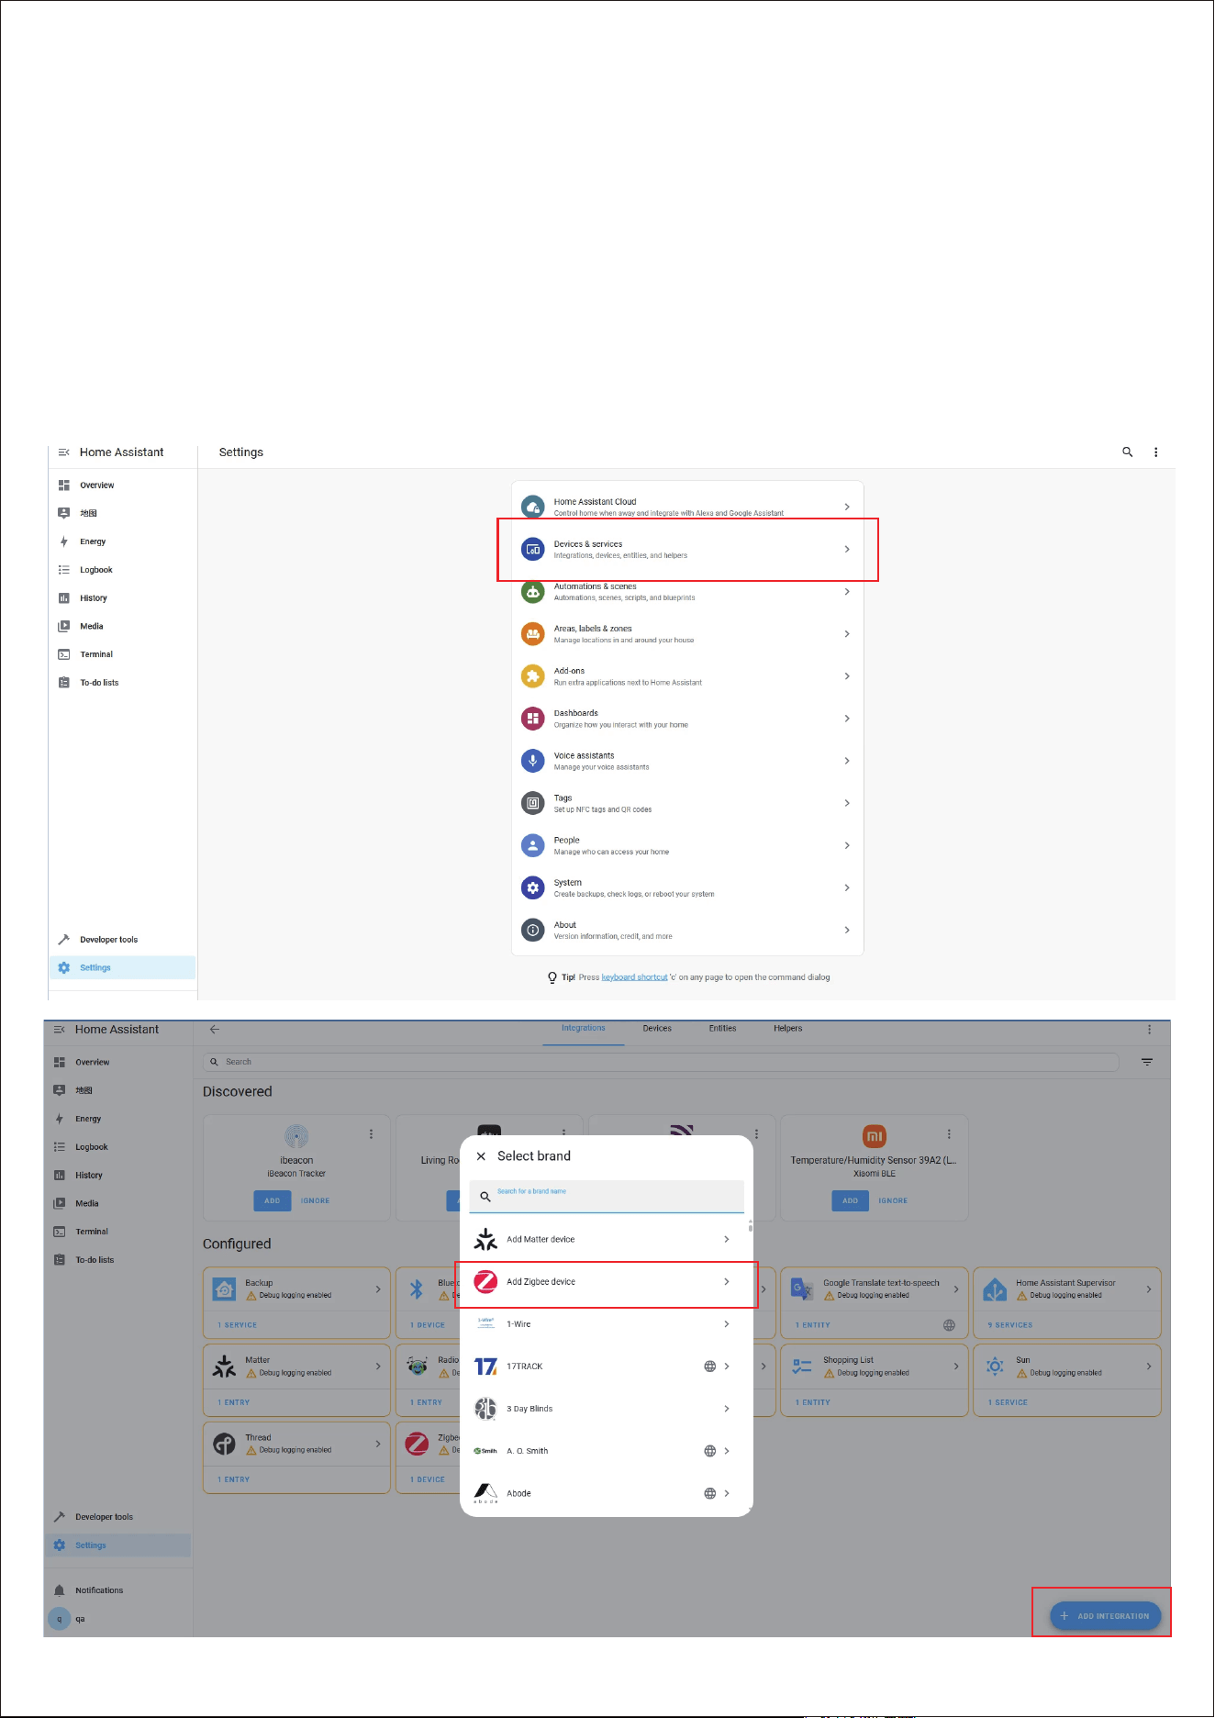The height and width of the screenshot is (1718, 1215).
Task: Open Xiaomi sensor card three-dot menu
Action: (x=949, y=1134)
